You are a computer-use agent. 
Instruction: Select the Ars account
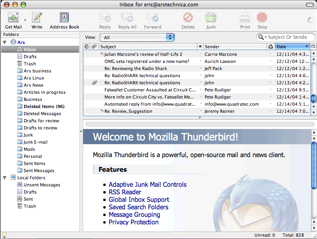click(x=21, y=42)
